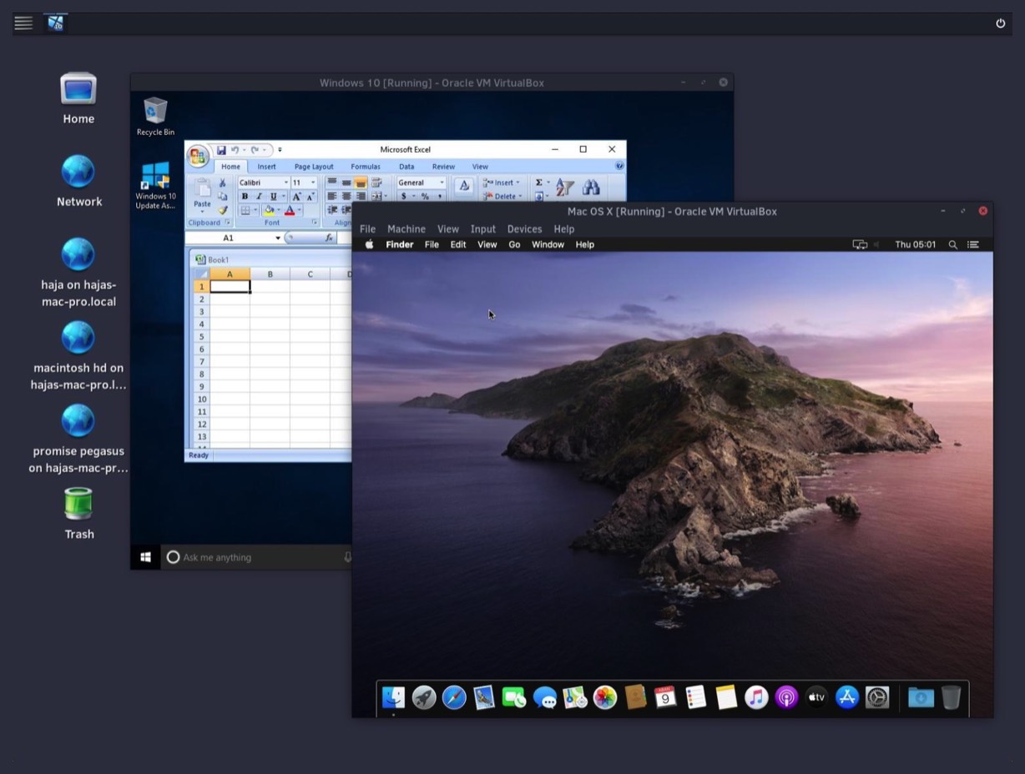Open the Recycle Bin in Windows VM
Screen dimensions: 1025x774
[x=155, y=117]
